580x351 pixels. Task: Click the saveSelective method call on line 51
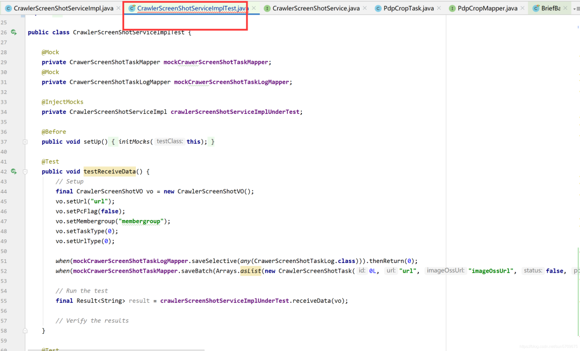[x=214, y=261]
